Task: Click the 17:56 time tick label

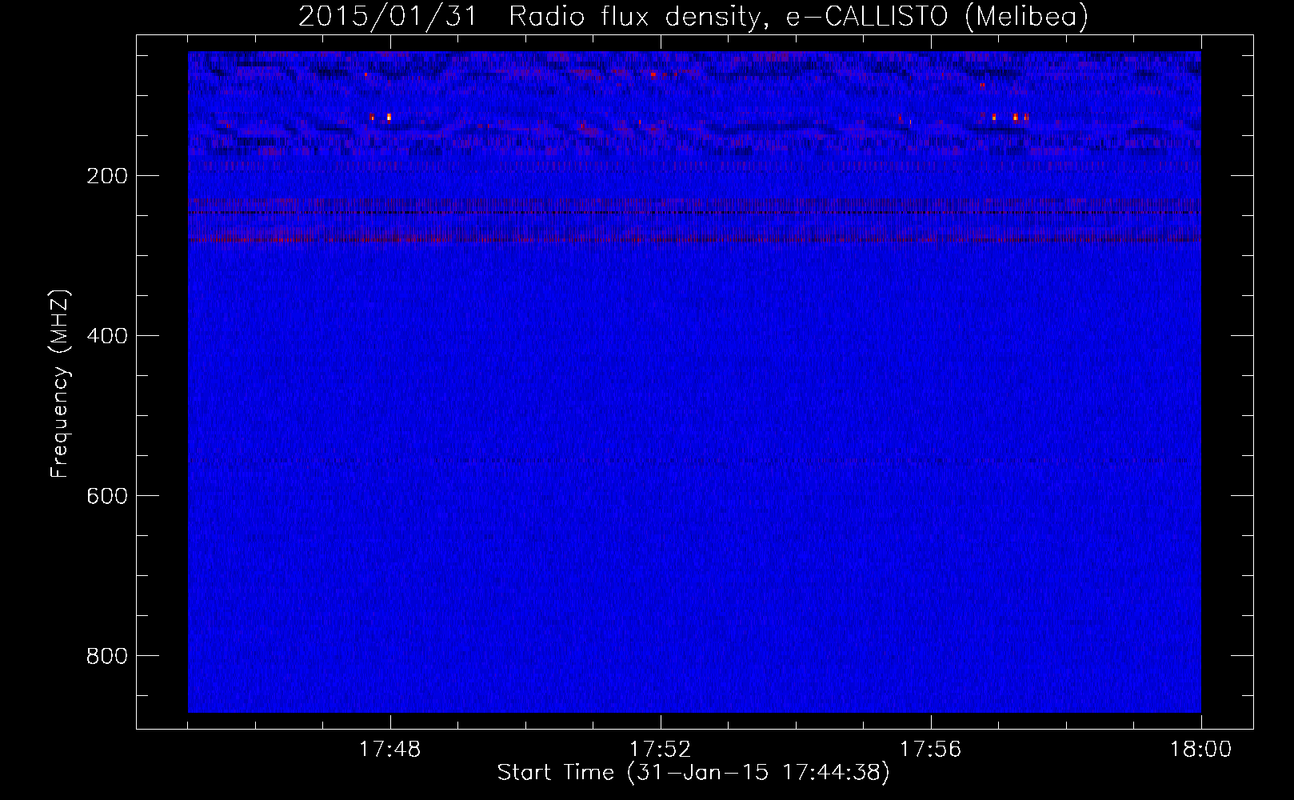Action: (x=931, y=750)
